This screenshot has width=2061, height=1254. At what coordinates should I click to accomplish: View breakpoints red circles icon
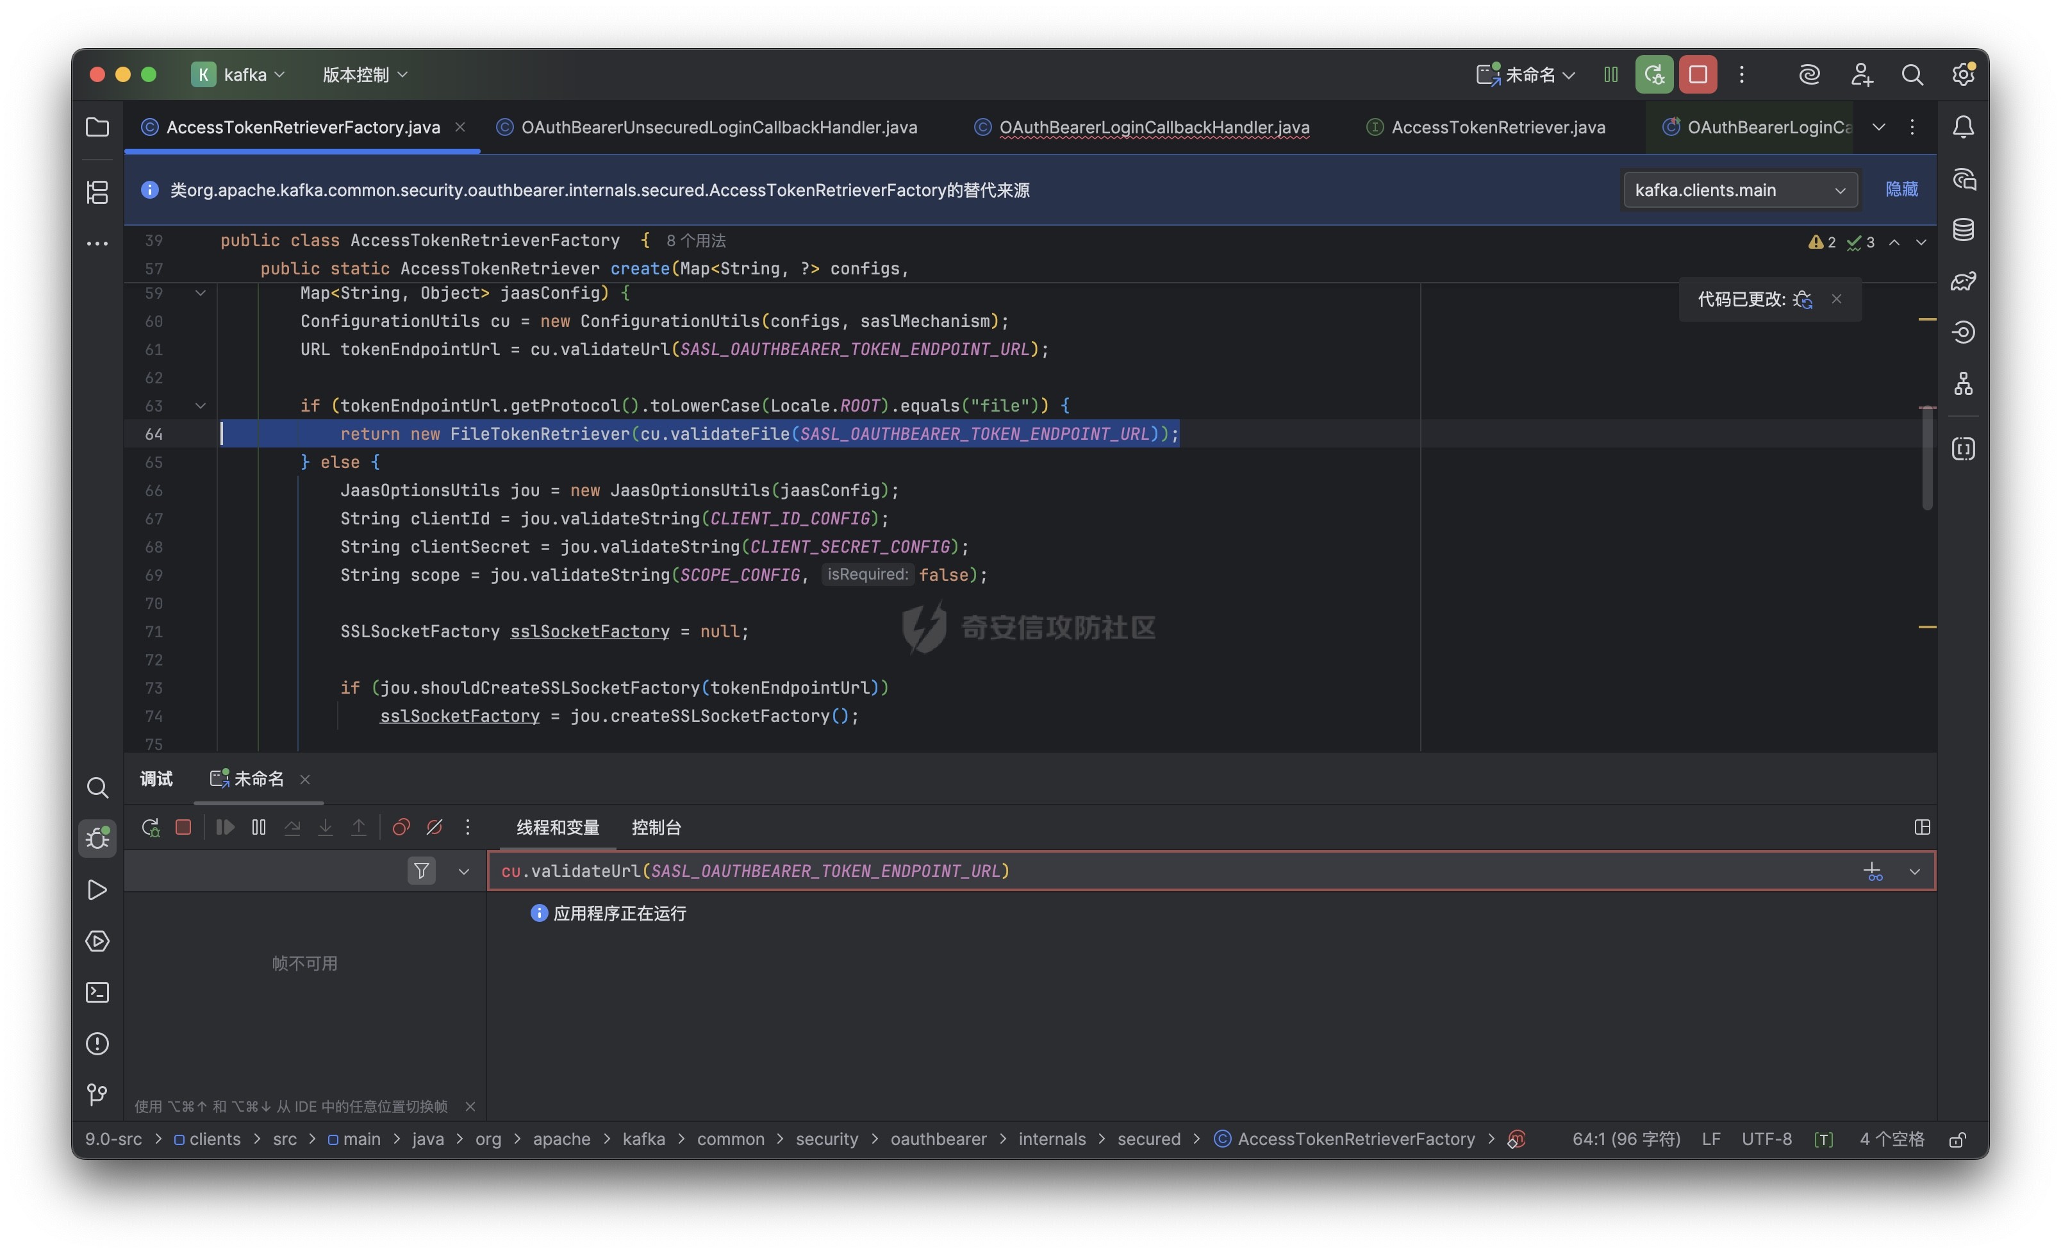[401, 826]
